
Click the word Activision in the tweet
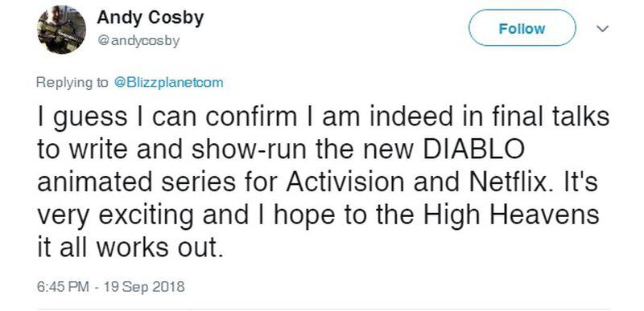pos(346,182)
